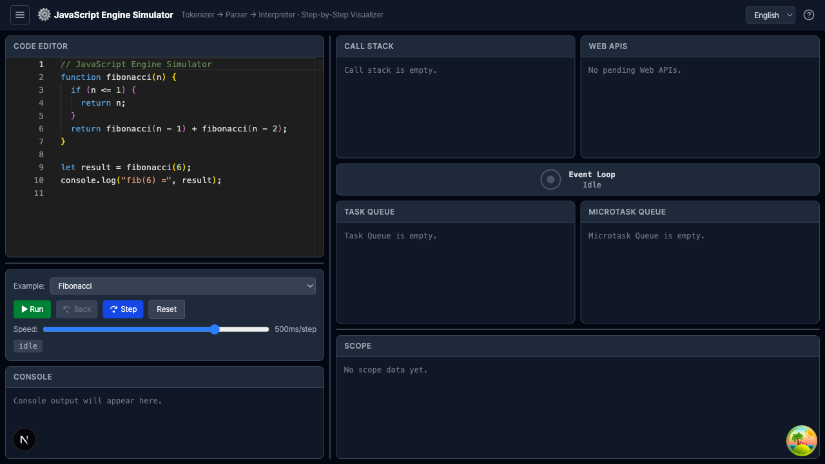Click the Back step button

pyautogui.click(x=77, y=309)
